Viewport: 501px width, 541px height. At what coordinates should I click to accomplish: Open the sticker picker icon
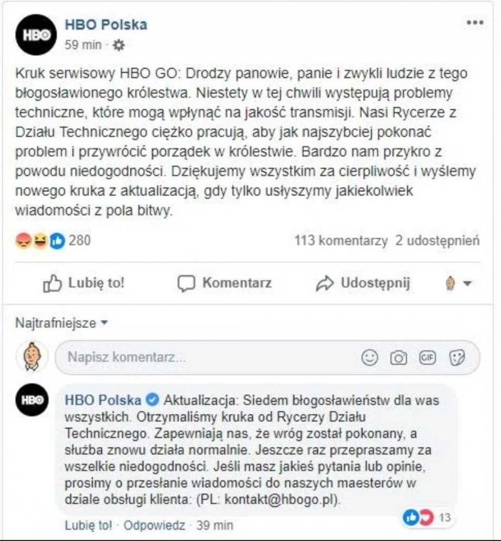[457, 357]
